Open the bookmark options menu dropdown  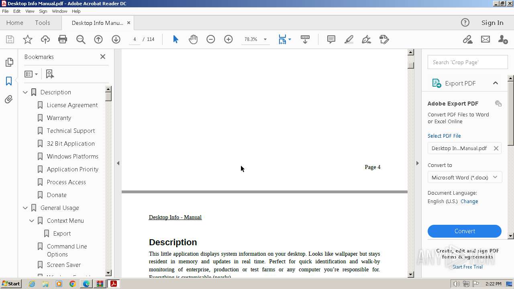pos(31,74)
